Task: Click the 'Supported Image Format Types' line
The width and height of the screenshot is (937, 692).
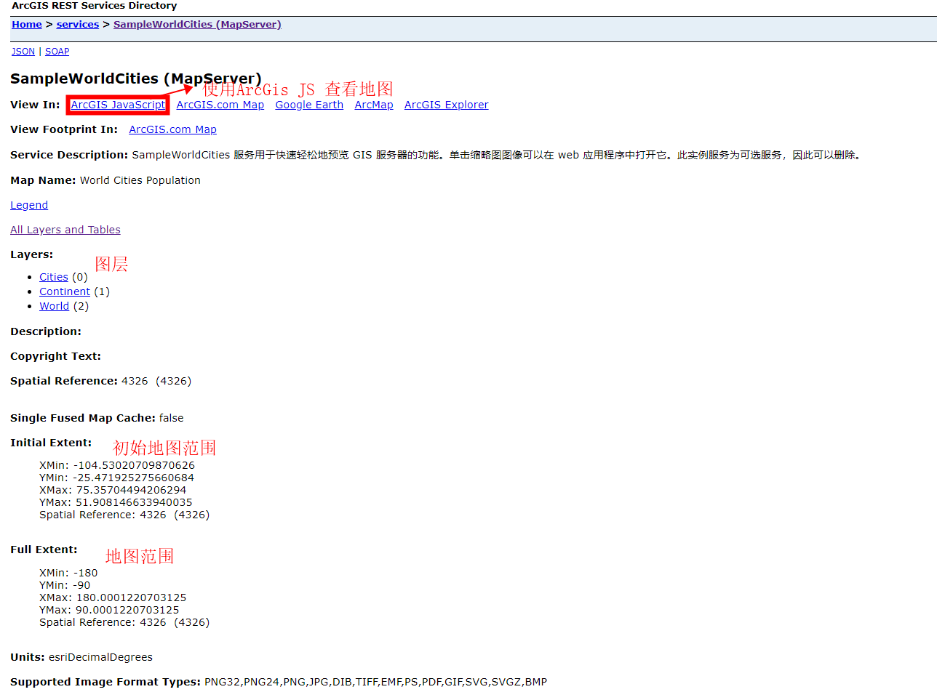Action: click(279, 682)
